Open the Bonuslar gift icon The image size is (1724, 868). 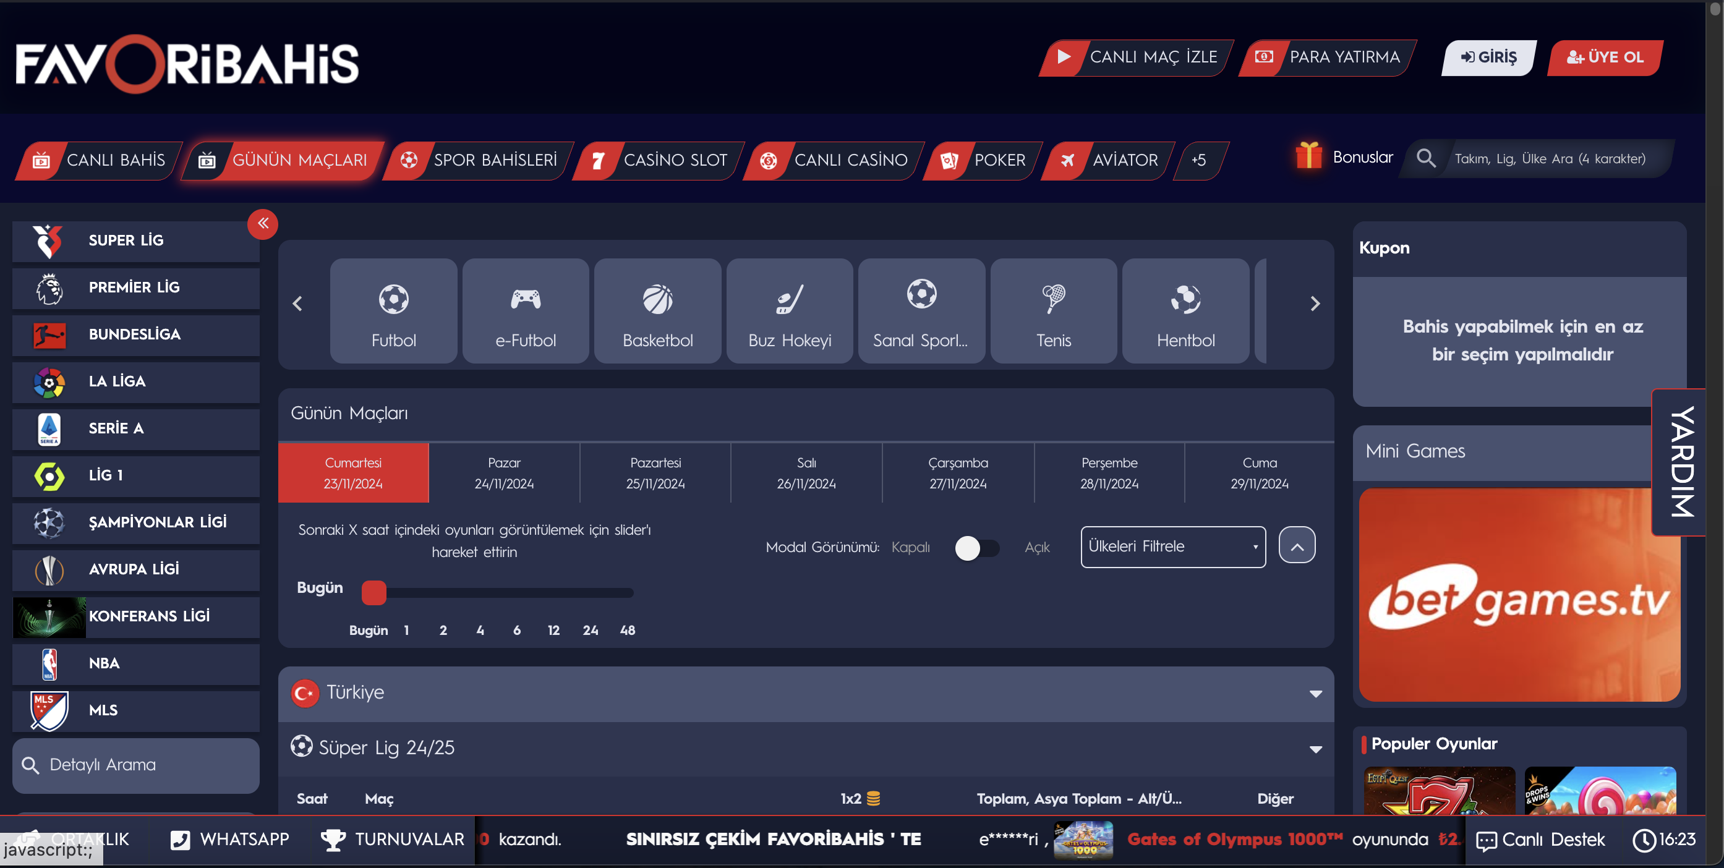click(x=1308, y=156)
